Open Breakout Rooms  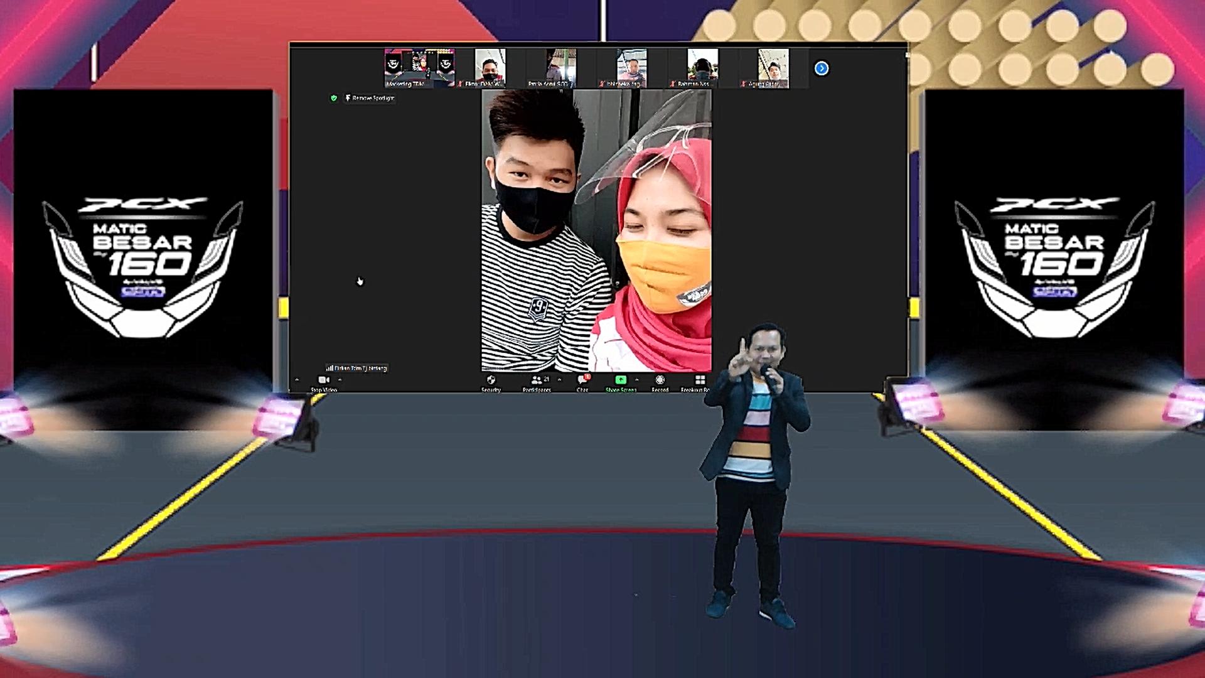(697, 383)
